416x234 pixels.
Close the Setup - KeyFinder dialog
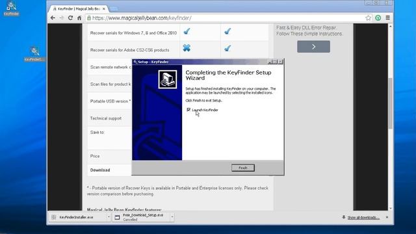pos(280,62)
